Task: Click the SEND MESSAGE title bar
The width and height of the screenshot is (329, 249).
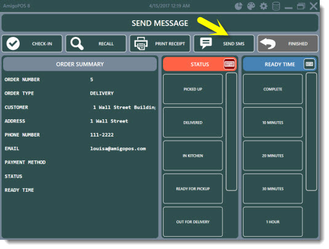Action: pos(160,23)
